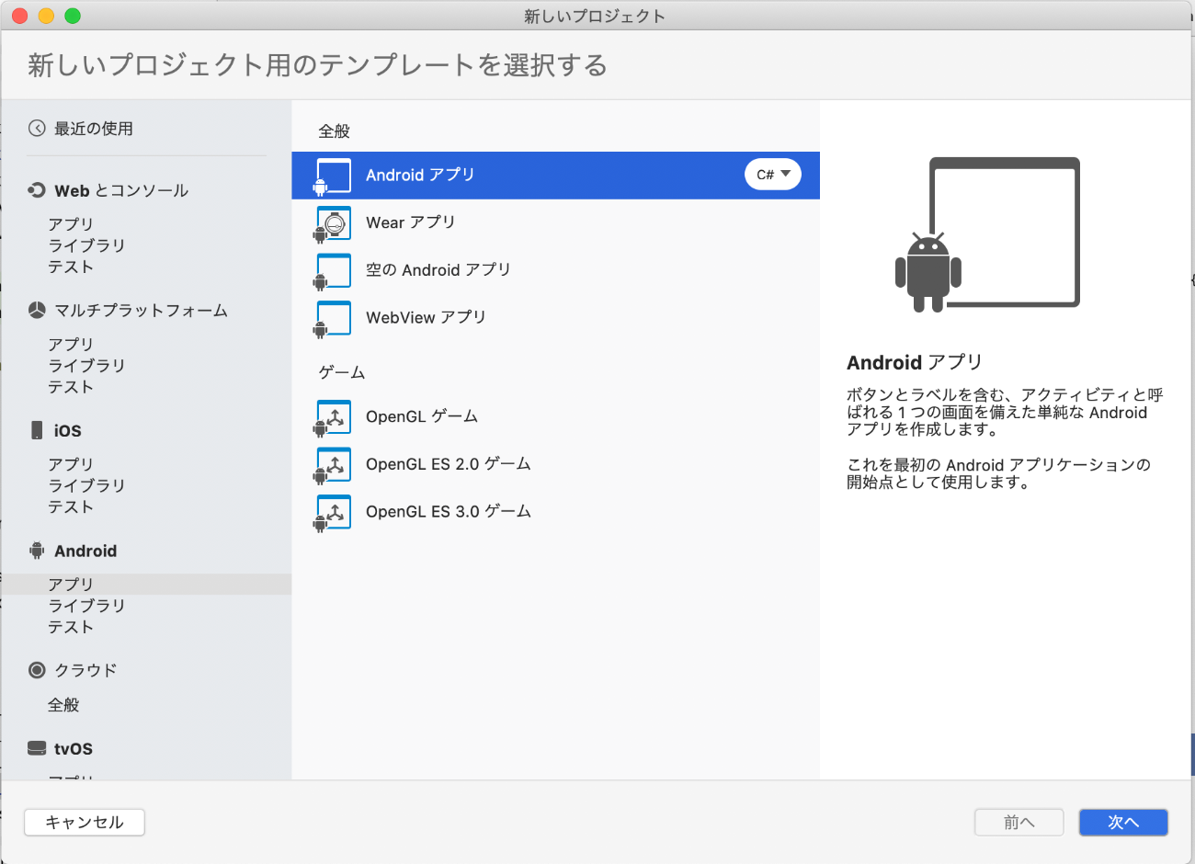Click the マルチプラットフォーム heading
This screenshot has width=1195, height=864.
(141, 311)
